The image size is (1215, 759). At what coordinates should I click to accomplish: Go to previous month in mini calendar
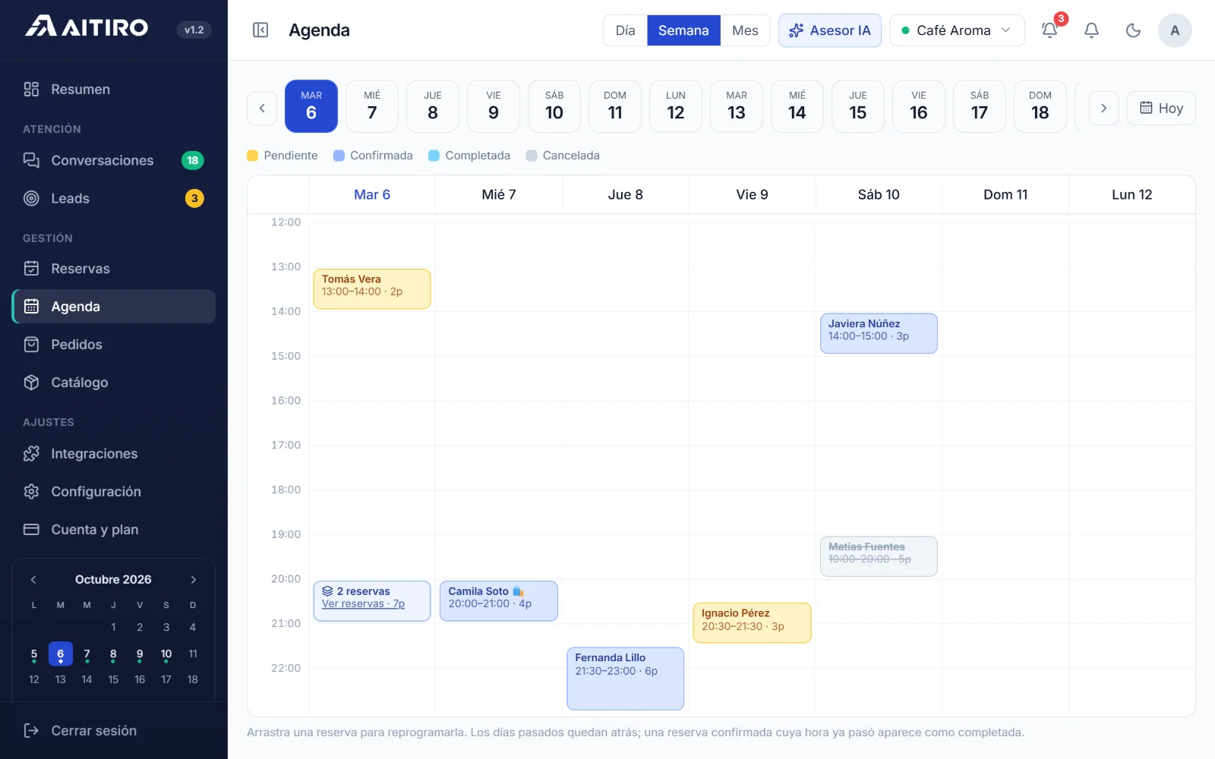[33, 580]
